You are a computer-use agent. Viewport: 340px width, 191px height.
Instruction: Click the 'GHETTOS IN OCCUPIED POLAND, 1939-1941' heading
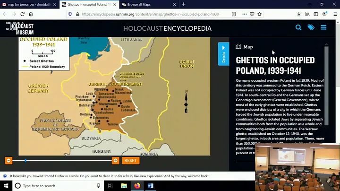275,65
